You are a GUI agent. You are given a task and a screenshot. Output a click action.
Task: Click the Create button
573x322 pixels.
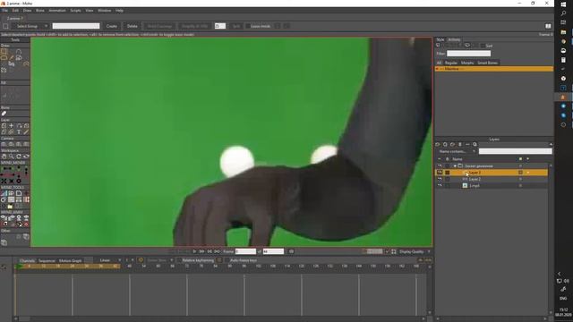(x=111, y=26)
